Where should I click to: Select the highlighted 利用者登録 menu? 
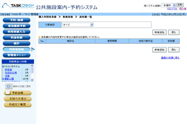coord(16,49)
